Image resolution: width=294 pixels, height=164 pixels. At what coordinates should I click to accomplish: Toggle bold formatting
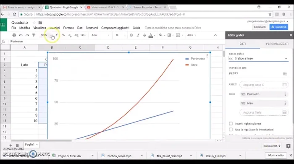point(131,35)
